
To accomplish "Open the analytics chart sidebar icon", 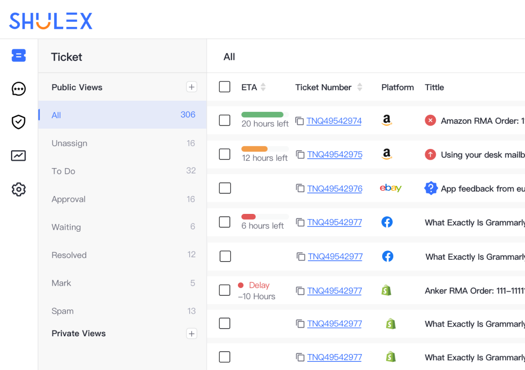I will coord(18,156).
